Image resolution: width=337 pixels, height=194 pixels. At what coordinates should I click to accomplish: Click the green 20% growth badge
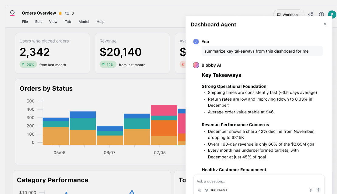click(28, 64)
